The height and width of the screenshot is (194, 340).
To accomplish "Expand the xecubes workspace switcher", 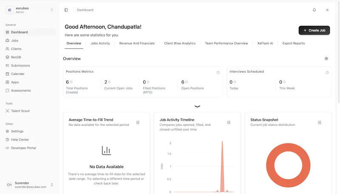I will [x=52, y=10].
